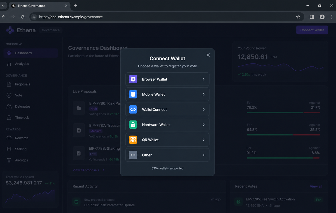
Task: Open the Delegates page
Action: 31,106
